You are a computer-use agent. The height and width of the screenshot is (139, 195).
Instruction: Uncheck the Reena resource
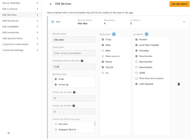103,62
